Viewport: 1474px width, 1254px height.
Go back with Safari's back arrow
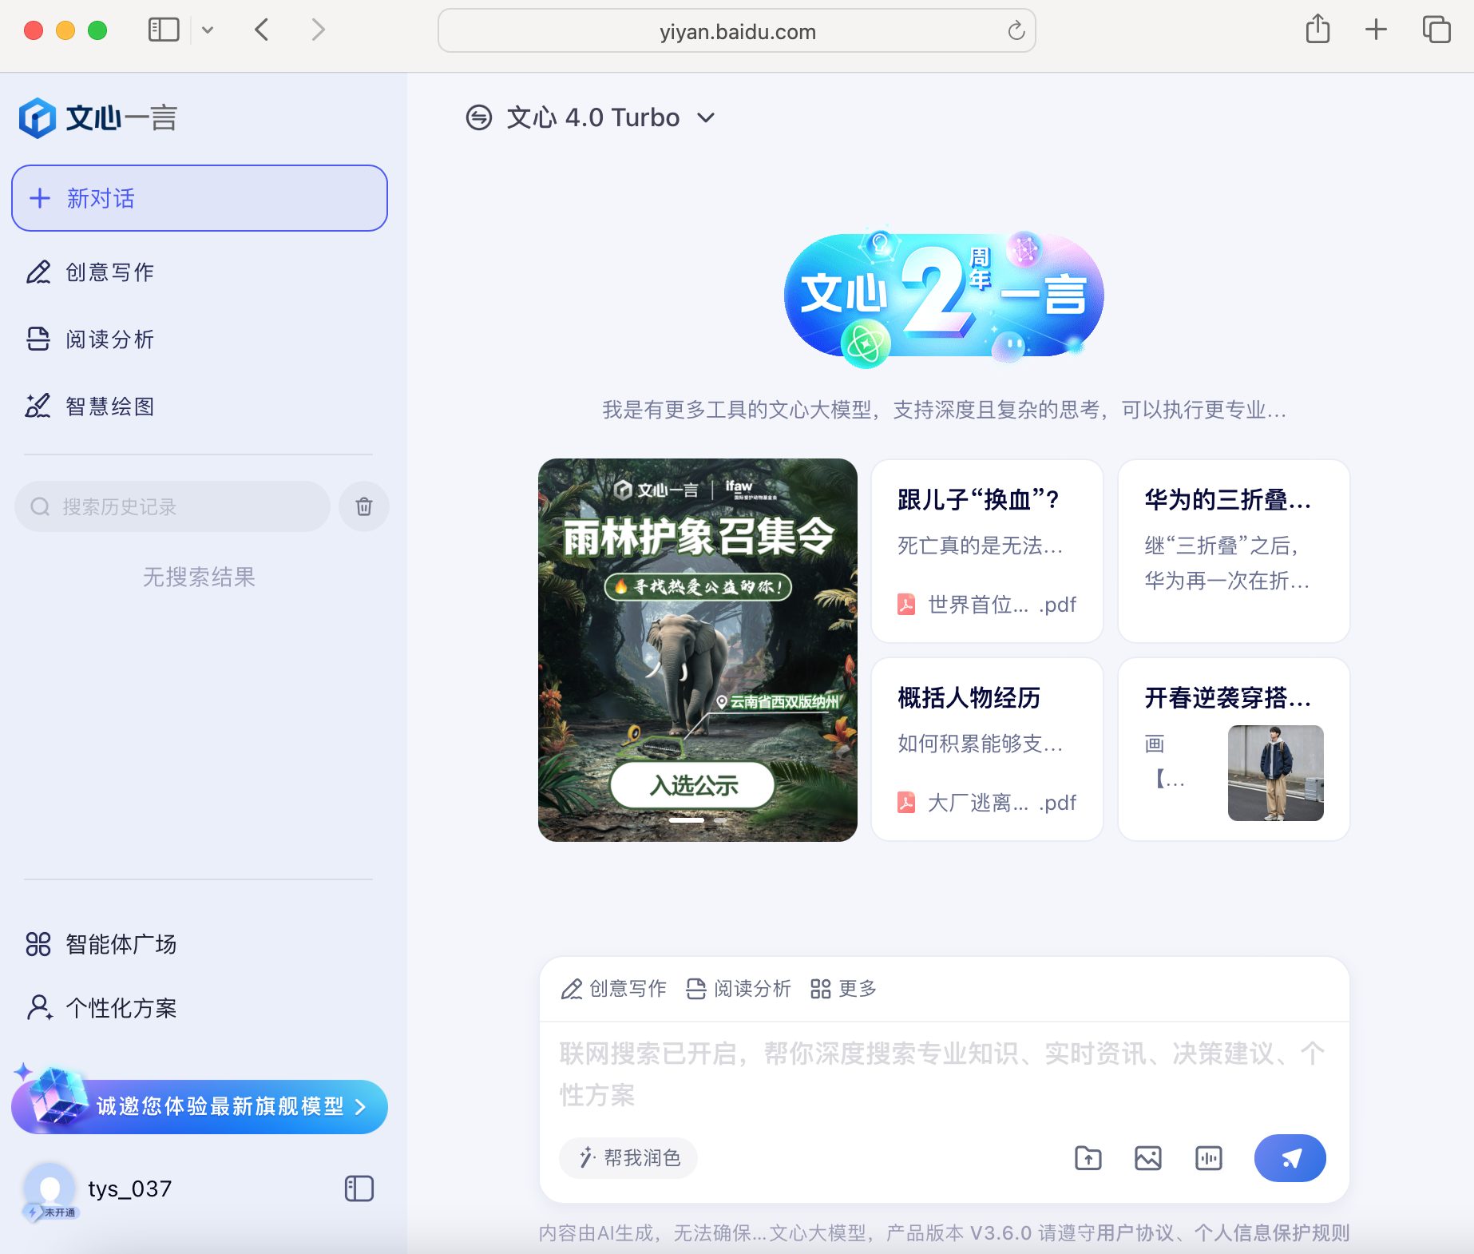click(262, 30)
